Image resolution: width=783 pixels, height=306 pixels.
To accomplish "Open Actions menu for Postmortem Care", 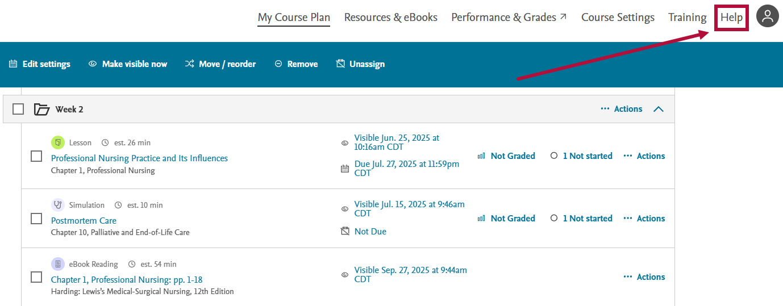I will pyautogui.click(x=644, y=219).
